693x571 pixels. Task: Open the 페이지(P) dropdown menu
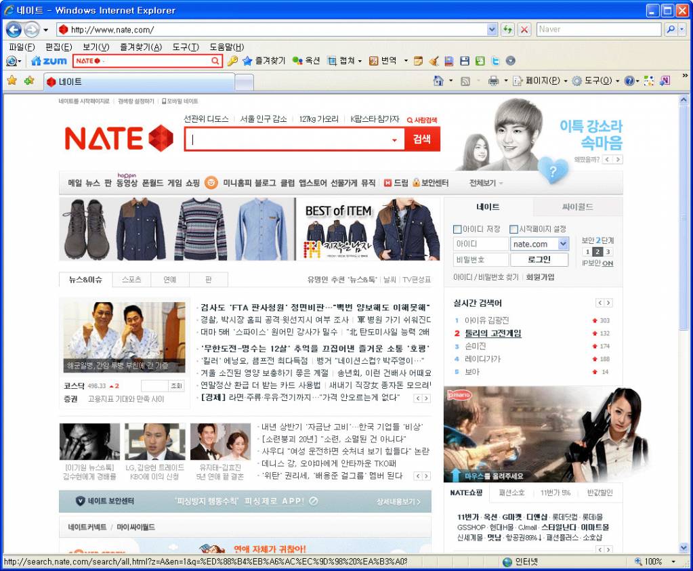[540, 81]
